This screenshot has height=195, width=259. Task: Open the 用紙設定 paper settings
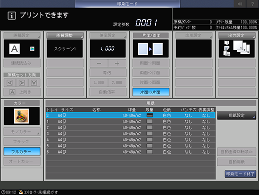click(x=236, y=116)
